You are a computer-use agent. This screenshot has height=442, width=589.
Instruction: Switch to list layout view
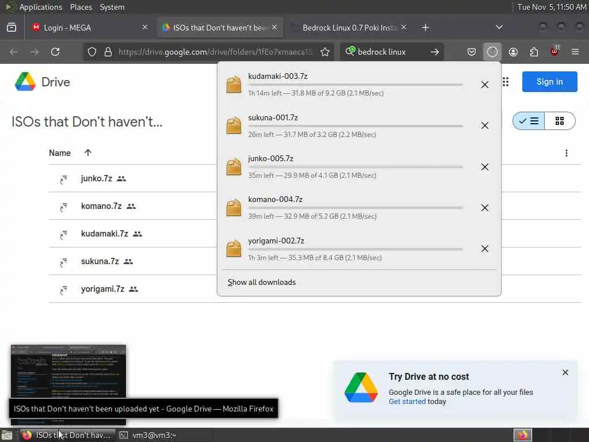click(529, 121)
